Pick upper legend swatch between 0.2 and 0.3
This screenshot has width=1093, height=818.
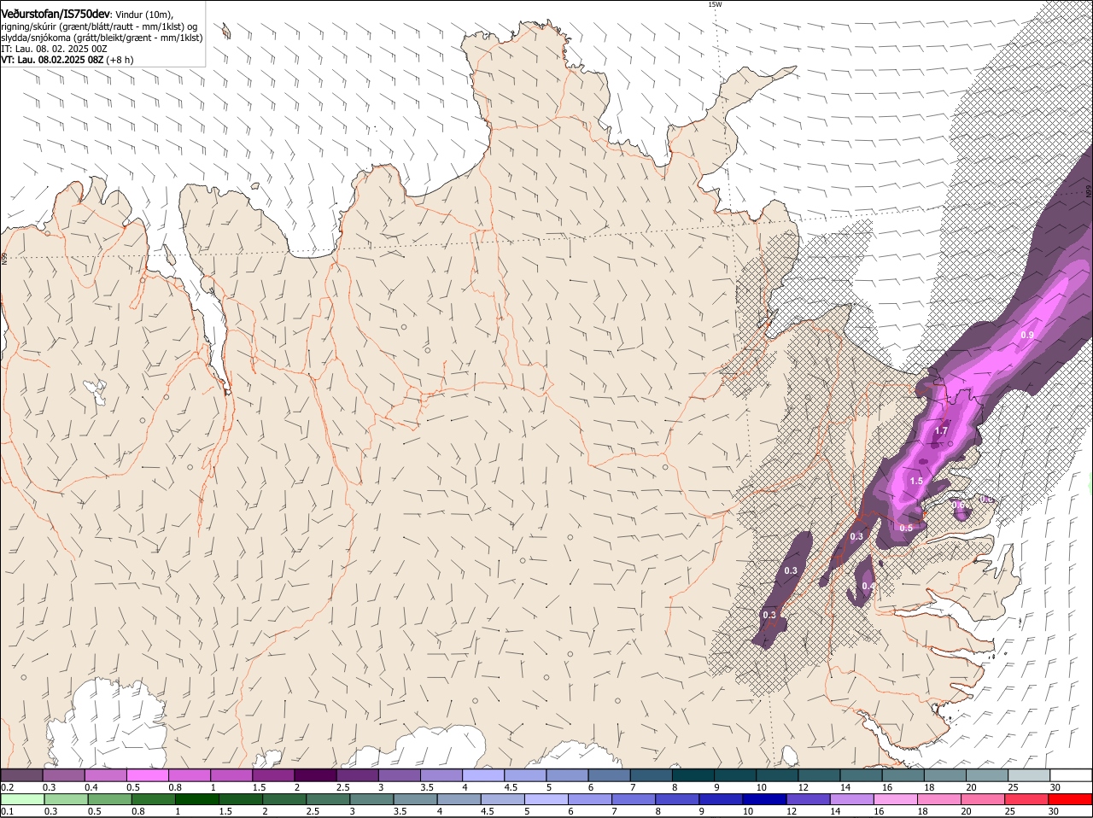pyautogui.click(x=21, y=774)
